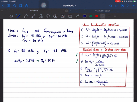Select the Eraser tool
The height and width of the screenshot is (102, 137).
coord(26,16)
